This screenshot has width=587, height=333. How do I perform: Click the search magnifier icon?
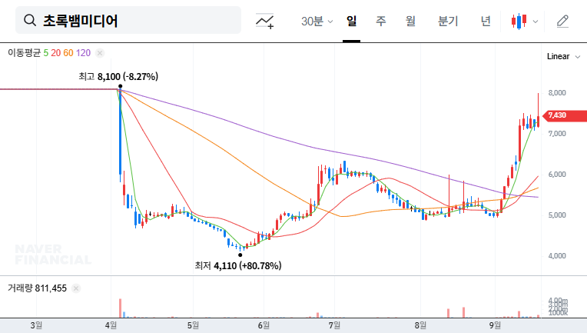30,20
